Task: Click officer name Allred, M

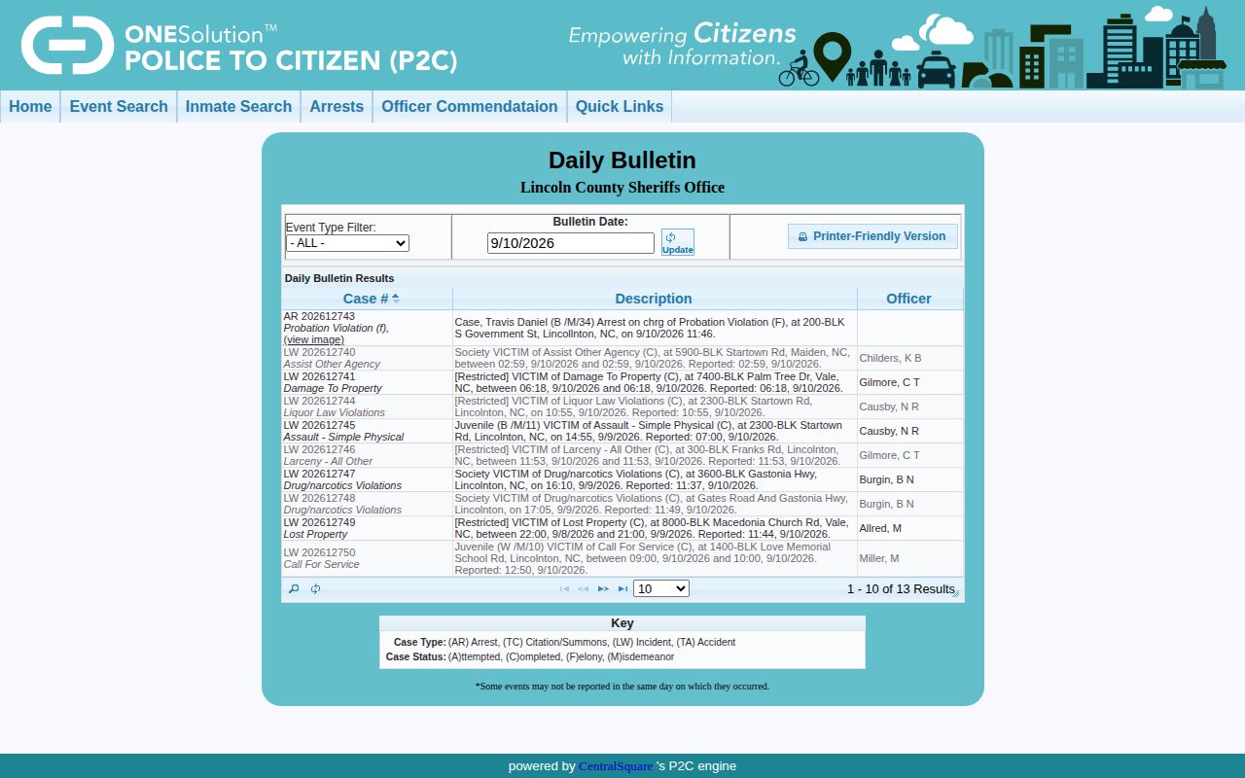Action: coord(880,528)
